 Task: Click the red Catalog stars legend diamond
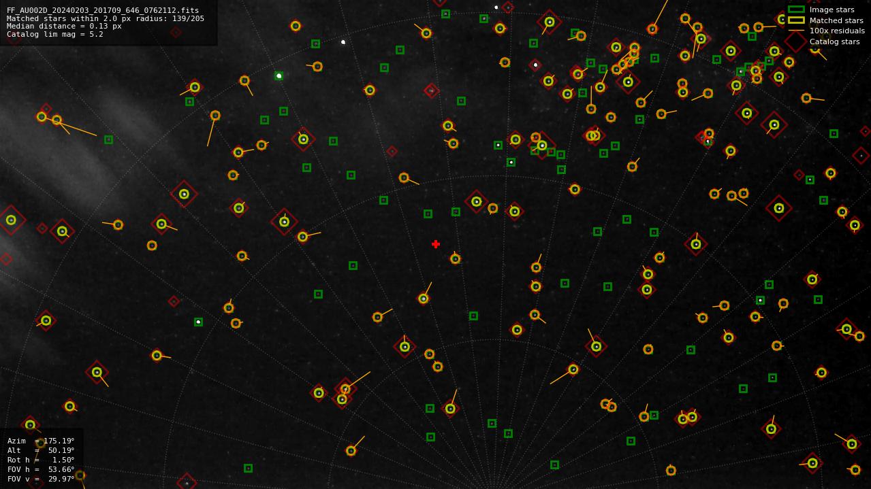click(796, 41)
